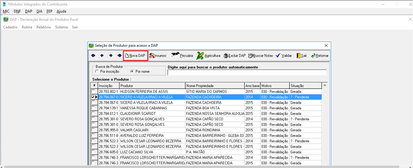Click Retornar toolbar button
The height and width of the screenshot is (168, 413).
coord(319,56)
